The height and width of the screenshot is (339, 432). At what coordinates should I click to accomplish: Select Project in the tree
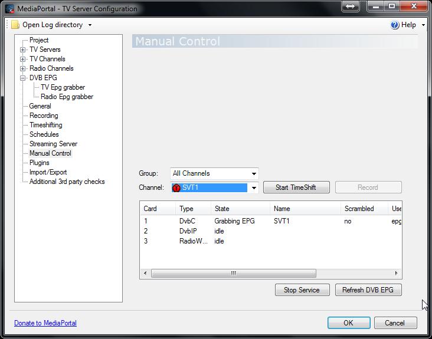(x=39, y=40)
